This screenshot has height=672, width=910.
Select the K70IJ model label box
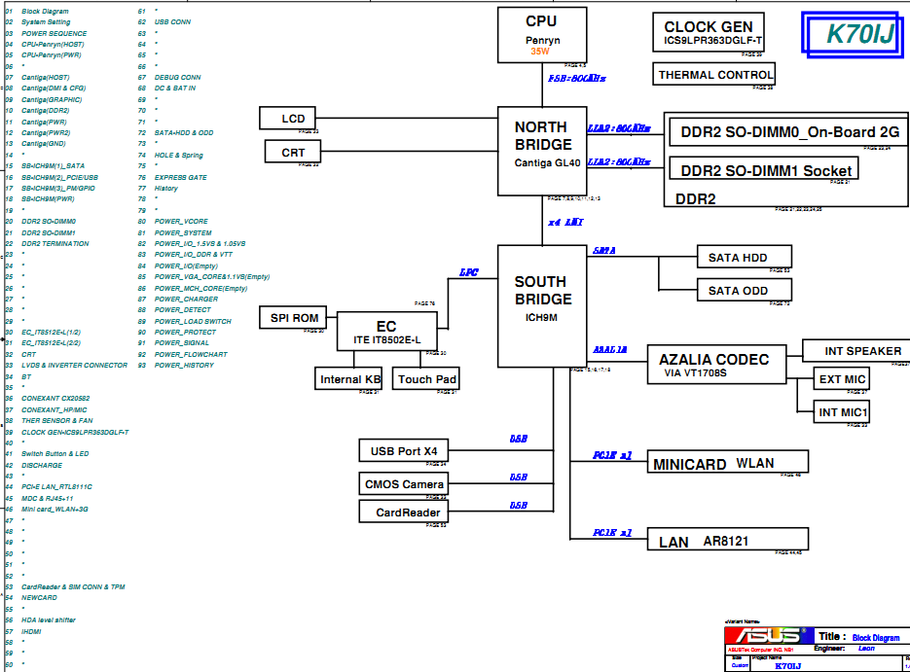(x=853, y=34)
